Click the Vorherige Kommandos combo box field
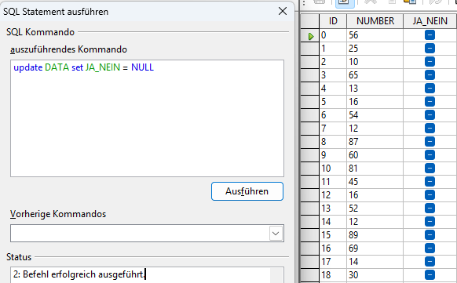 pos(140,234)
